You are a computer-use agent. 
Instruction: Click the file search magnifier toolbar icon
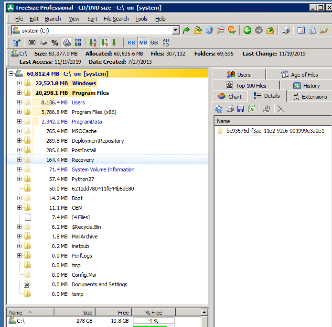point(221,30)
